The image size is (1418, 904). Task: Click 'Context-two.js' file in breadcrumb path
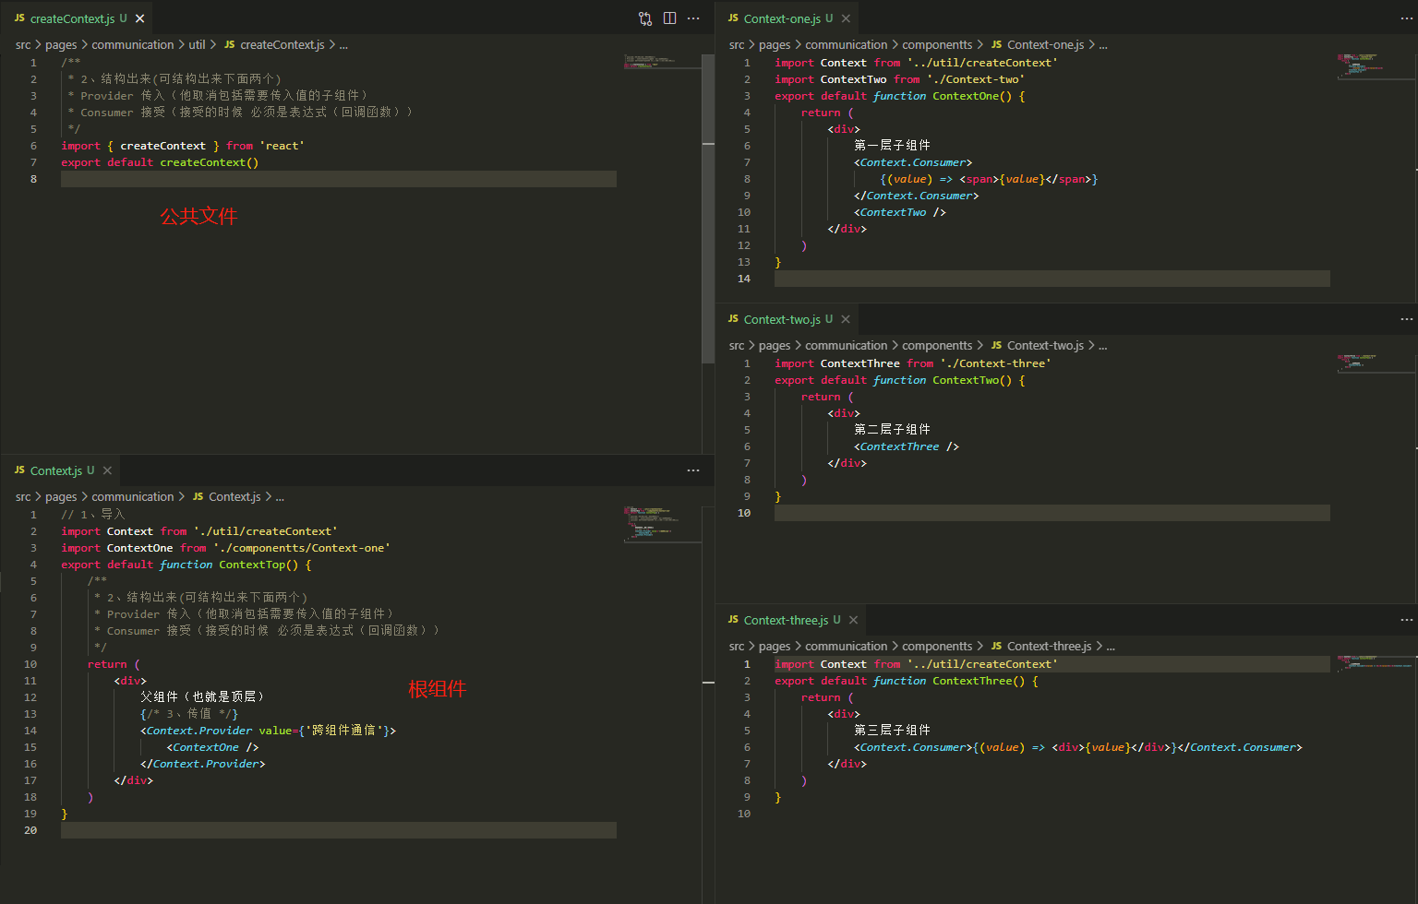coord(1045,345)
